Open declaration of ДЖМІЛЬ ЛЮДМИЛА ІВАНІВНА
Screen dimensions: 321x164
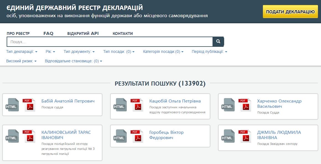279,135
